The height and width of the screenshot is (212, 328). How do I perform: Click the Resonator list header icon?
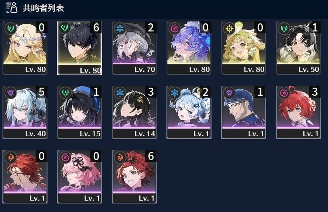12,8
